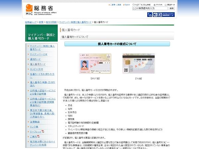
Task: Click the 臓器提供意思表示欄 list item
Action: (78, 133)
